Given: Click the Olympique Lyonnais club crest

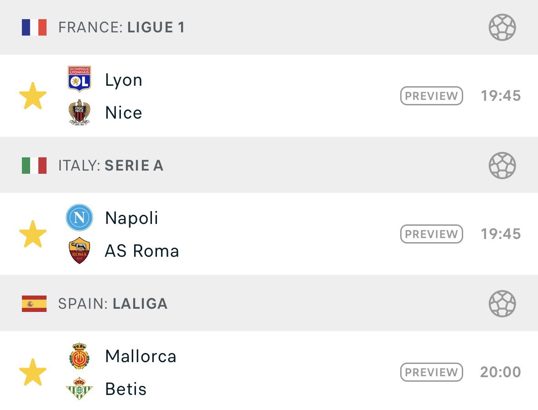Looking at the screenshot, I should (x=79, y=79).
